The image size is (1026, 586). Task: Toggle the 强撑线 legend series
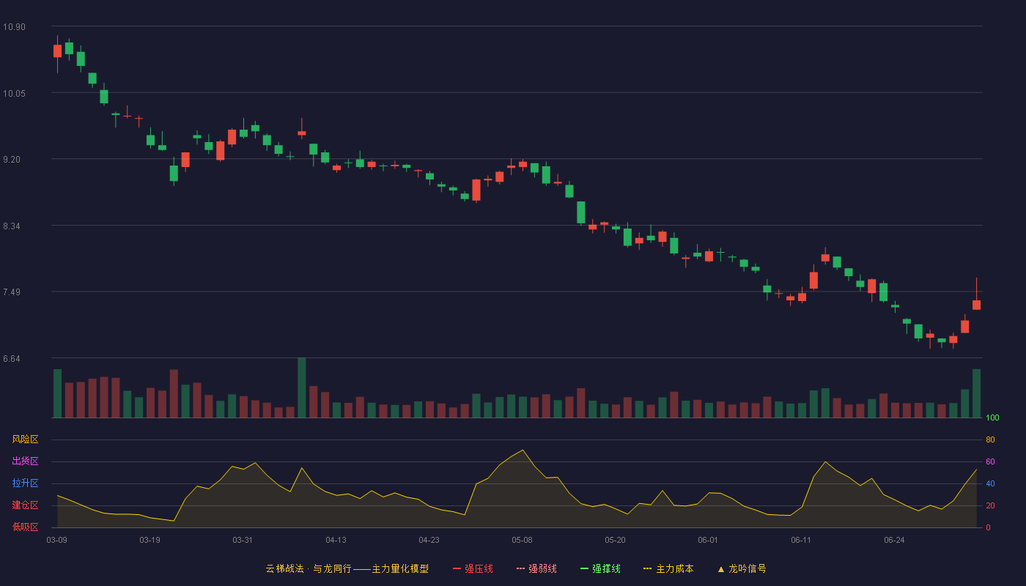600,568
